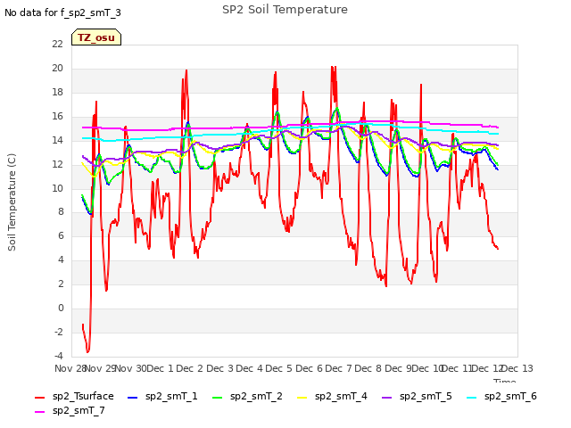Image resolution: width=571 pixels, height=428 pixels.
Task: Click the Soil Temperature (C) axis label
Action: 12,202
